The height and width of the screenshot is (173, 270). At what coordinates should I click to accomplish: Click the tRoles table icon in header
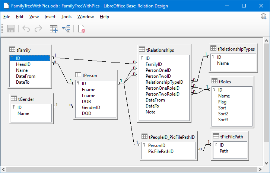pyautogui.click(x=214, y=81)
